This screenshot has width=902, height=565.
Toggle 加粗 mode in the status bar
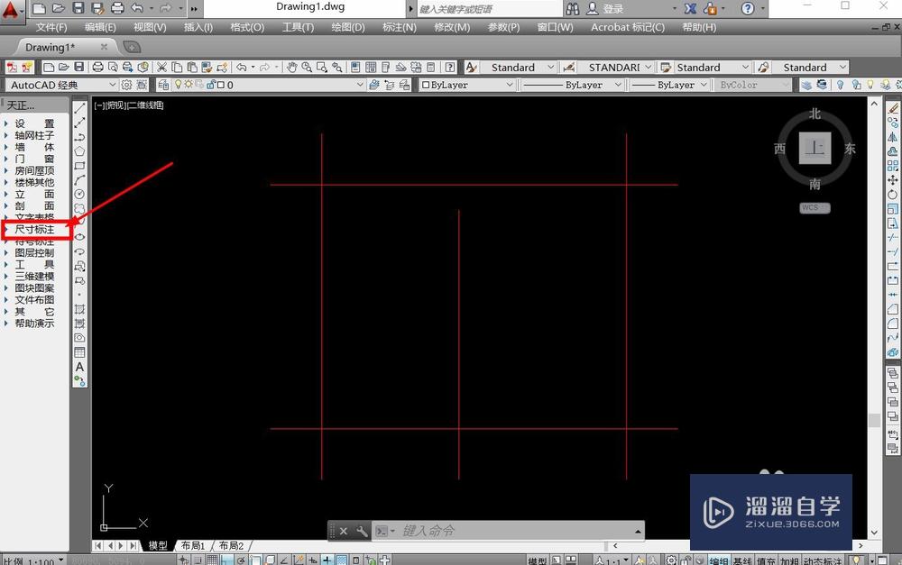point(791,559)
